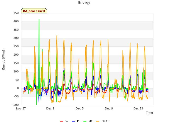This screenshot has width=169, height=126.
Task: Select the Dec 5 axis label
Action: (x=79, y=108)
